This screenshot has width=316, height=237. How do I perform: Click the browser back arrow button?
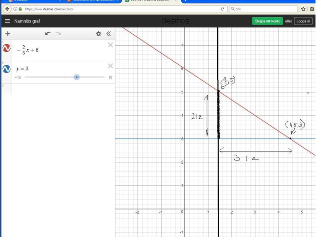point(7,9)
